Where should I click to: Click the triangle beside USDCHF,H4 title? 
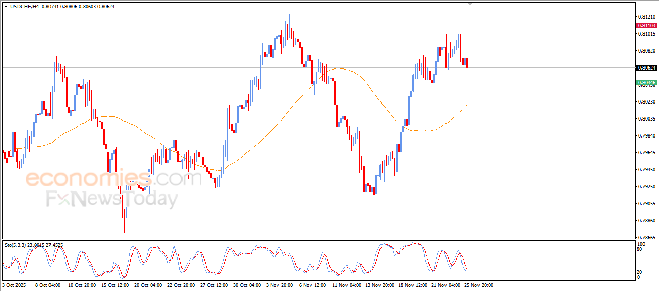(6, 6)
